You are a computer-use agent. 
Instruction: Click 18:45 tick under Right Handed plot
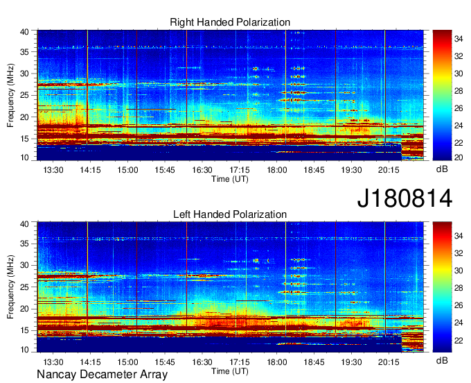coord(314,170)
